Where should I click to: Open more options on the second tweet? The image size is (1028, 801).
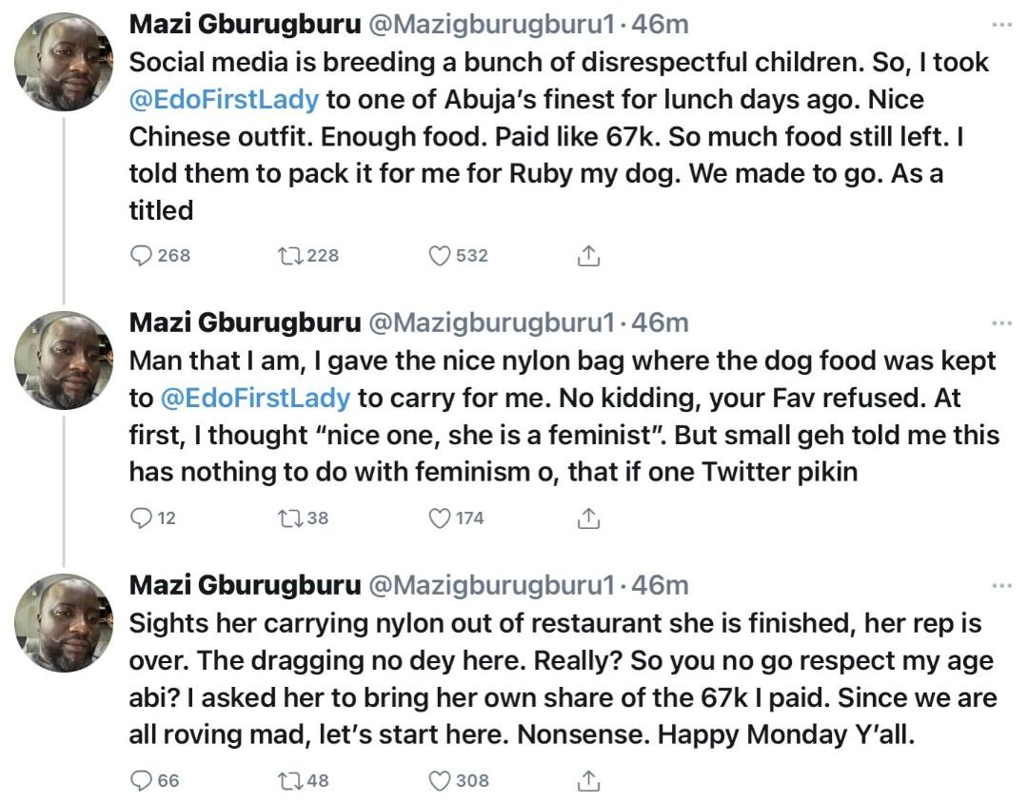1001,323
